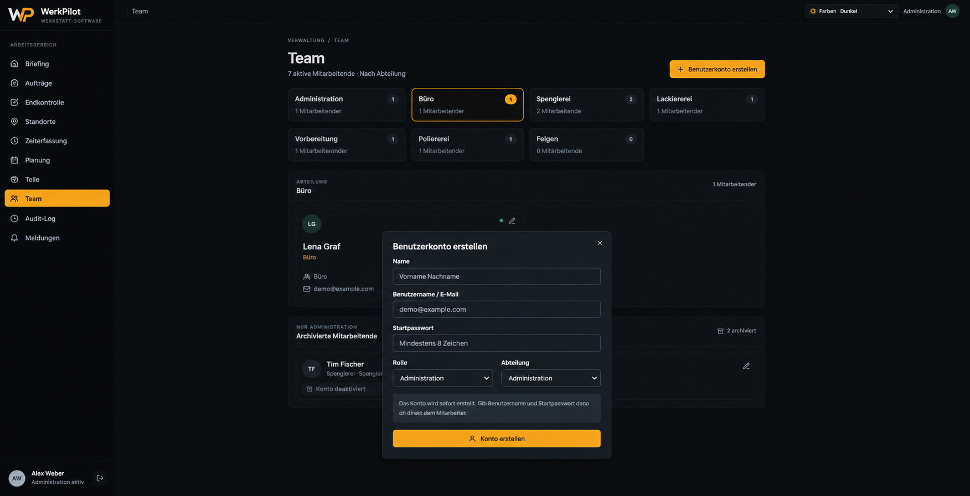Close the Benutzerkonto erstellen dialog
970x496 pixels.
coord(600,243)
